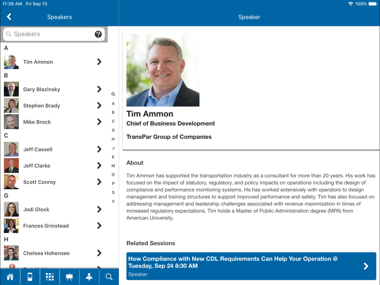Open the presentation easel icon in bottom toolbar
Screen dimensions: 380x285
click(x=69, y=277)
